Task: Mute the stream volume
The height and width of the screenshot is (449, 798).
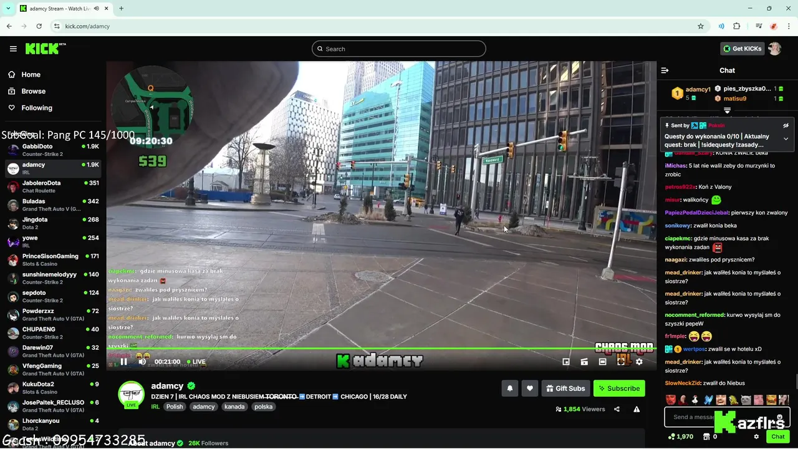Action: (x=142, y=362)
